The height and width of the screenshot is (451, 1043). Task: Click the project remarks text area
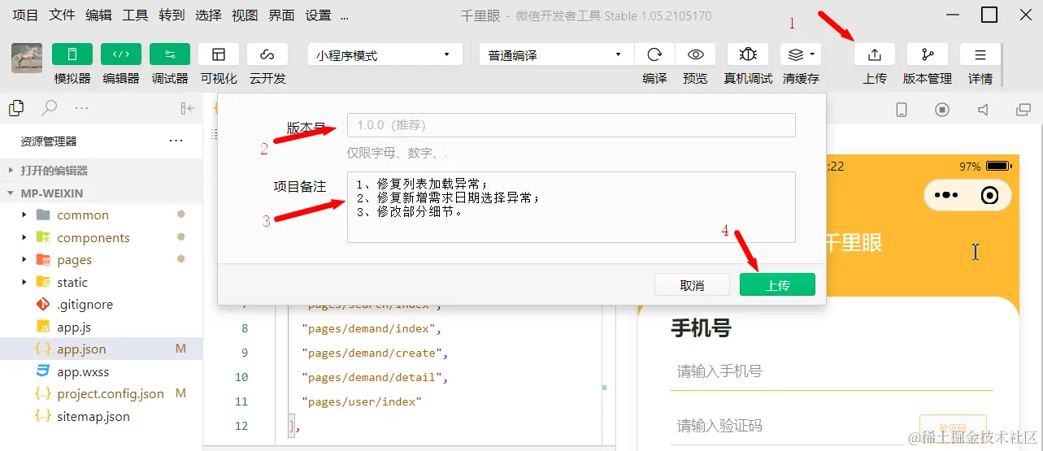pyautogui.click(x=571, y=206)
